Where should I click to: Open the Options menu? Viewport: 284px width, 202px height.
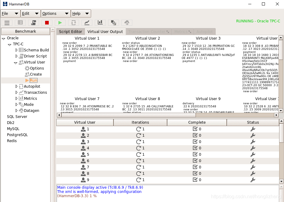[56, 14]
